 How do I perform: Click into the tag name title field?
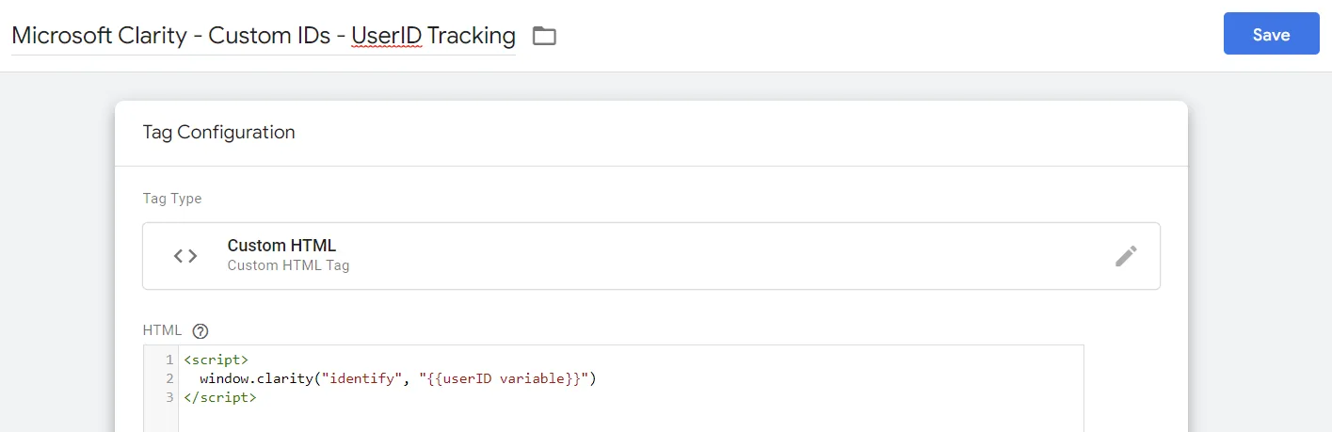(x=264, y=36)
